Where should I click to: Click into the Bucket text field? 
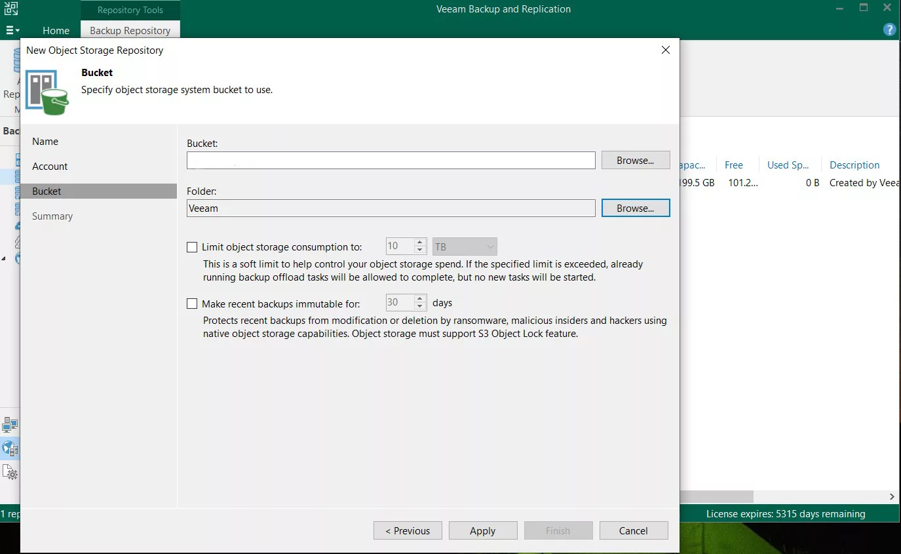[x=391, y=160]
